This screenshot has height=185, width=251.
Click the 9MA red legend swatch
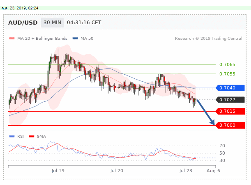(x=32, y=137)
